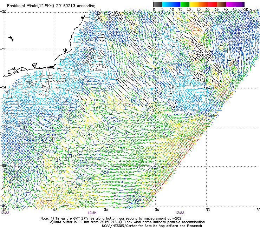Select the green 15-20 knot legend swatch
This screenshot has height=228, width=260.
coord(185,4)
